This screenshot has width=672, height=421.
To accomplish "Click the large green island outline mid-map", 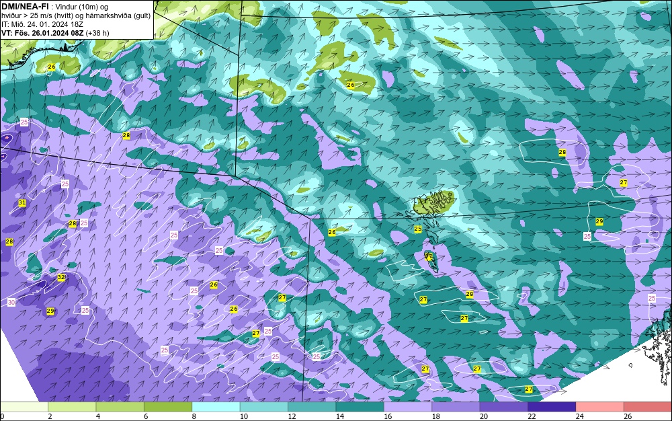I will 433,203.
